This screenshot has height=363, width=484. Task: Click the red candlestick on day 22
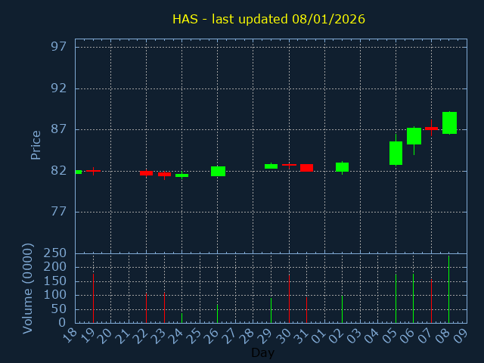[x=146, y=173]
